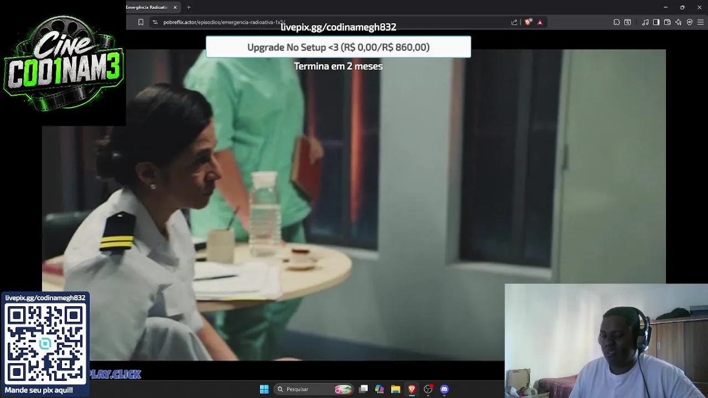Click the webcam overlay feed
Viewport: 708px width, 398px height.
[x=606, y=341]
